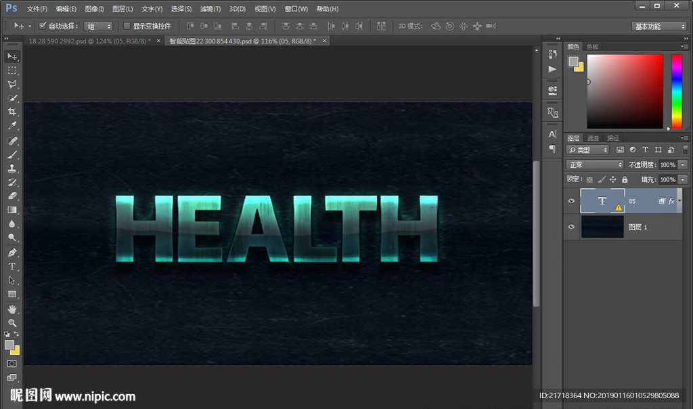Viewport: 693px width, 409px height.
Task: Hide layer 05 using its eye icon
Action: (572, 201)
